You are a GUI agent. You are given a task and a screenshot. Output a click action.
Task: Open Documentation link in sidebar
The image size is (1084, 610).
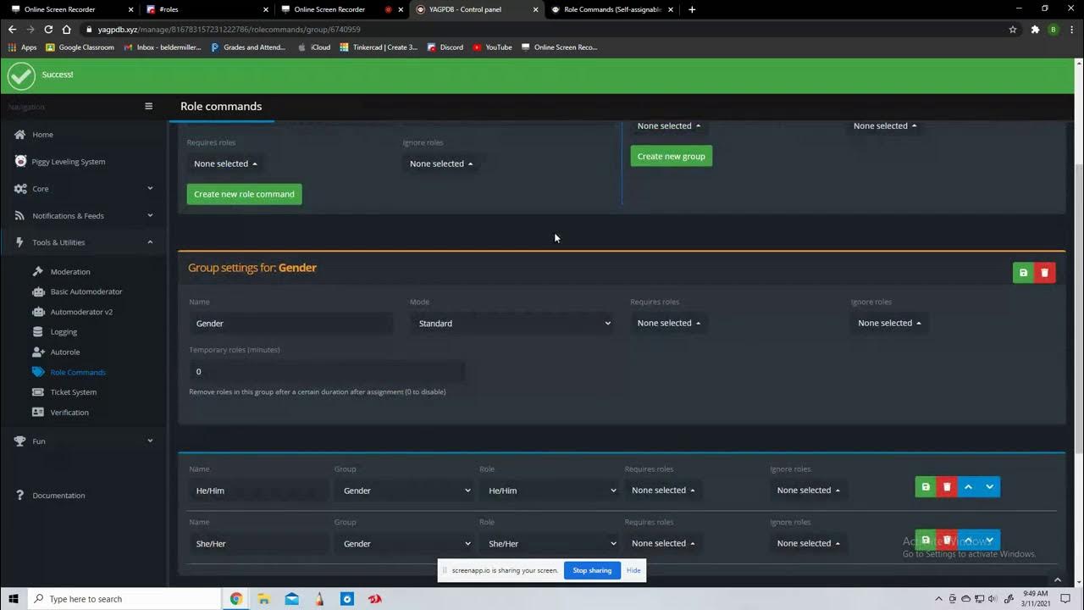coord(58,496)
